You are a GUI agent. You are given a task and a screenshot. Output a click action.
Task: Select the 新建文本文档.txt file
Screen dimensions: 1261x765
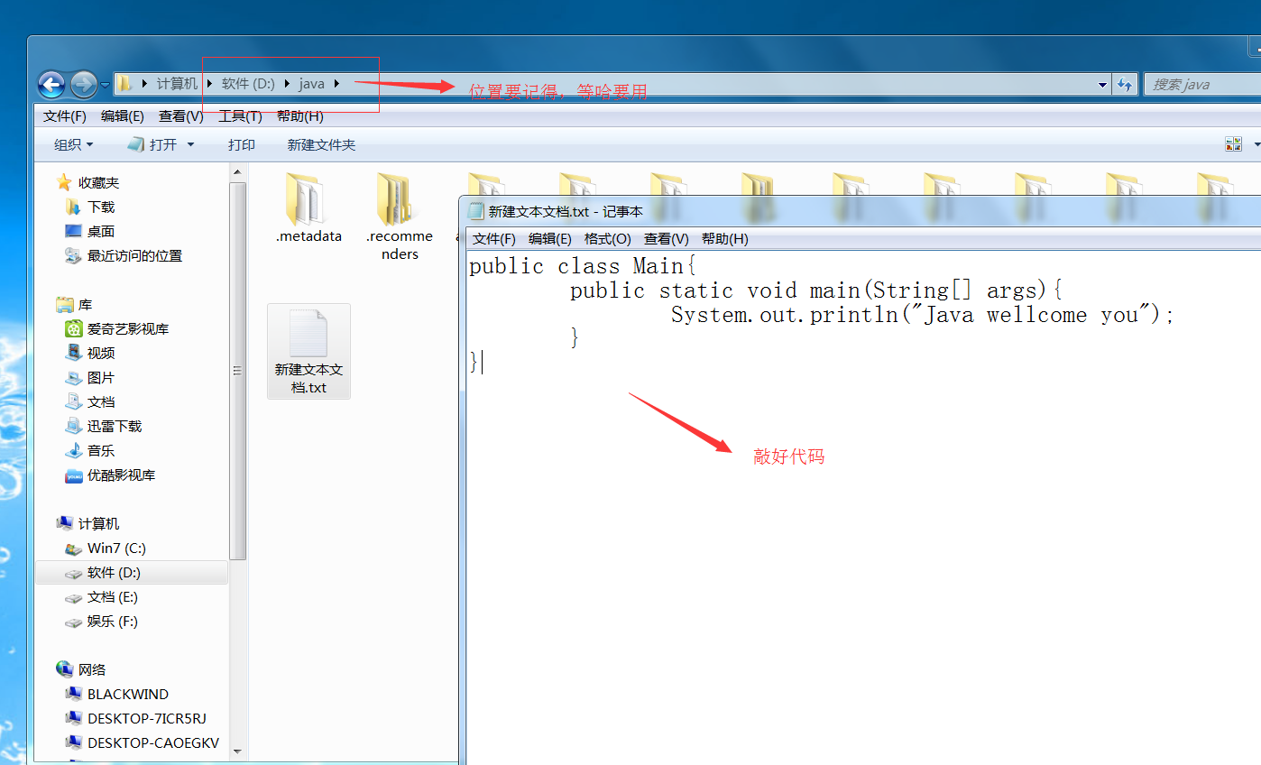click(308, 351)
